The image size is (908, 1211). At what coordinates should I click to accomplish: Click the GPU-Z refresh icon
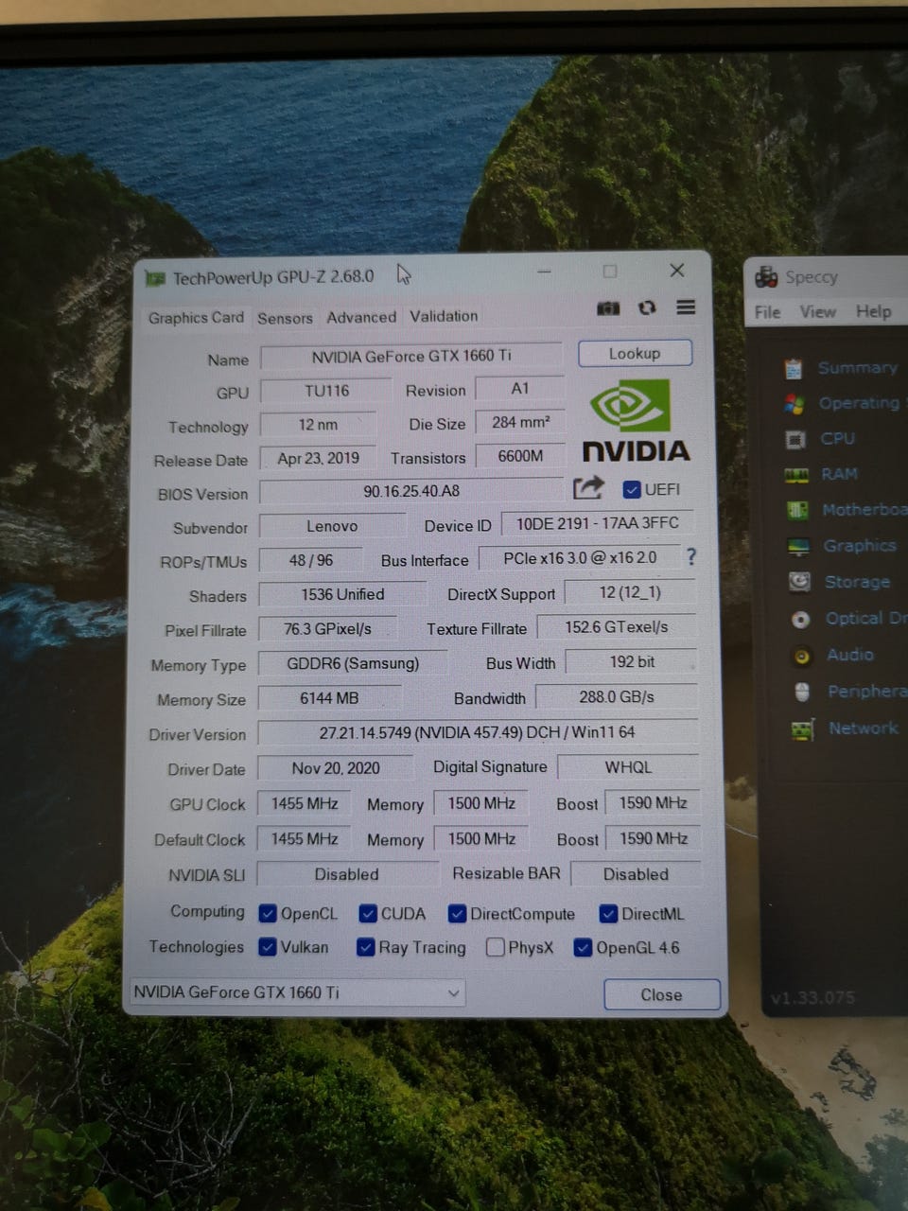tap(647, 307)
